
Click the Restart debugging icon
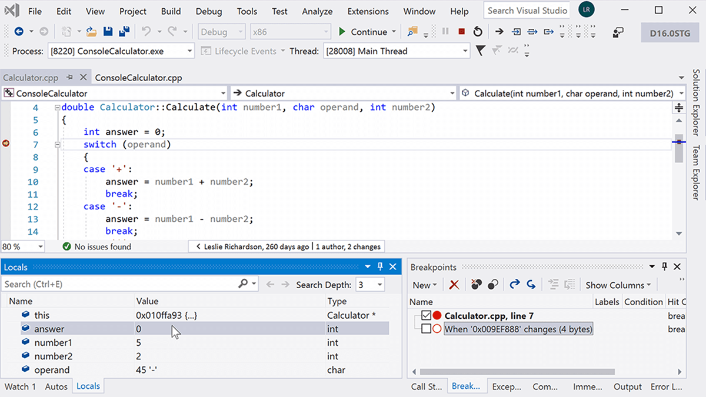pos(478,32)
